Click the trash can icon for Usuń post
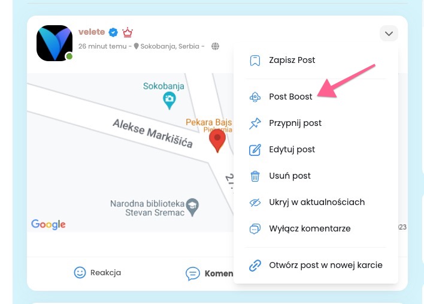 point(255,176)
